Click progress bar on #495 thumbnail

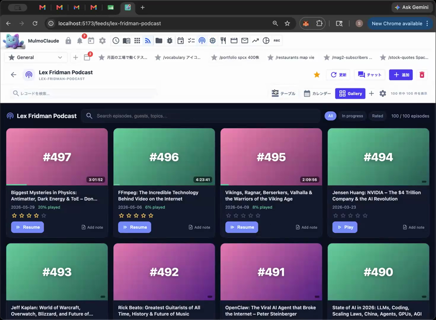point(271,184)
